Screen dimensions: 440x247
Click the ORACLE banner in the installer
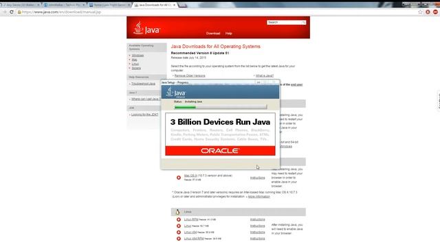click(220, 151)
